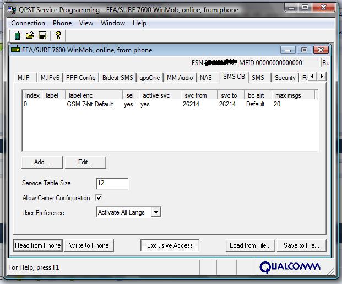Click the open folder toolbar icon

pos(30,35)
